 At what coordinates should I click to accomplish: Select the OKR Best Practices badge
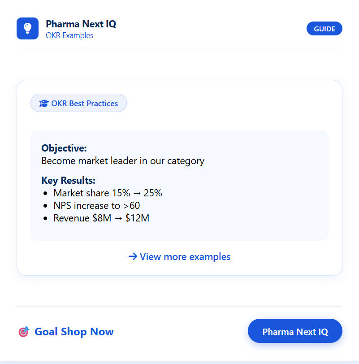[x=78, y=103]
